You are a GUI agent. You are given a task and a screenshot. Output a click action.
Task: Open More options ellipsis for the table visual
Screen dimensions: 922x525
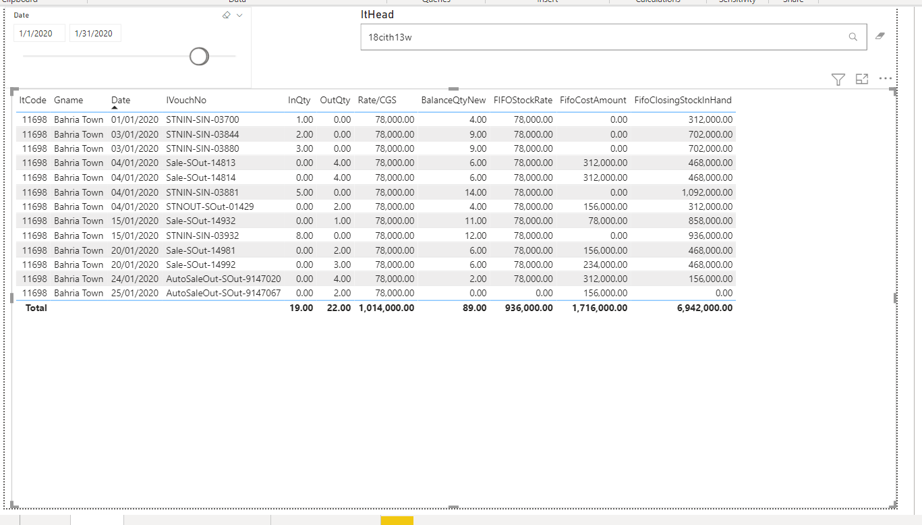click(886, 79)
